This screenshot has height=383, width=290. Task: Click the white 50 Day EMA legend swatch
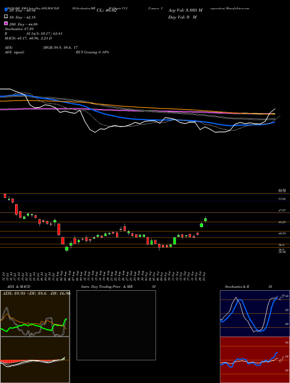coord(6,16)
